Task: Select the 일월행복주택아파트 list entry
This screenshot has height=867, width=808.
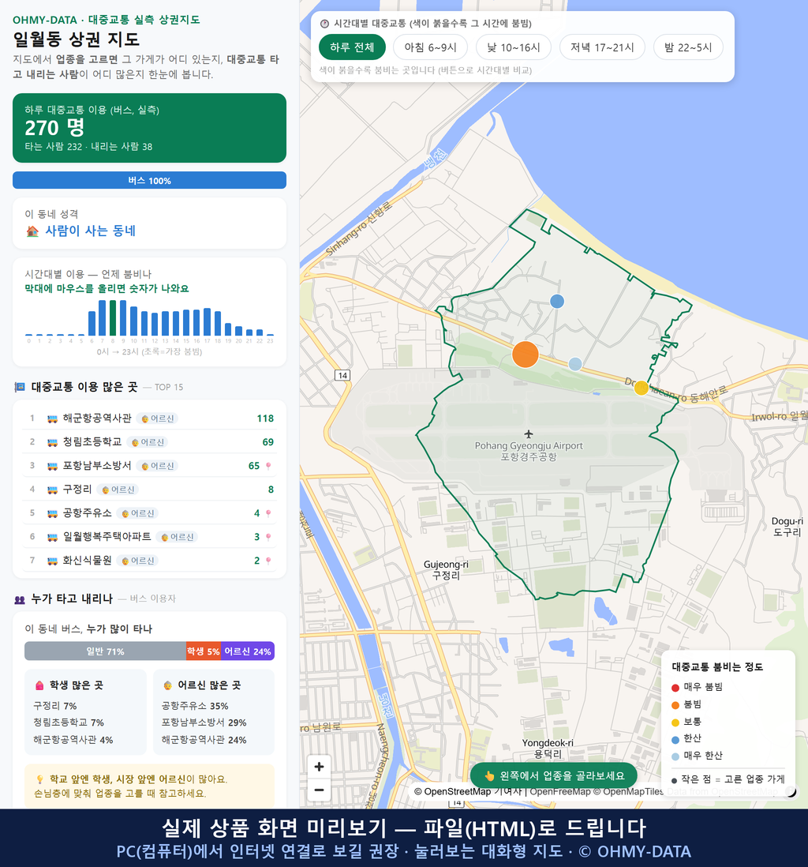Action: (x=149, y=537)
